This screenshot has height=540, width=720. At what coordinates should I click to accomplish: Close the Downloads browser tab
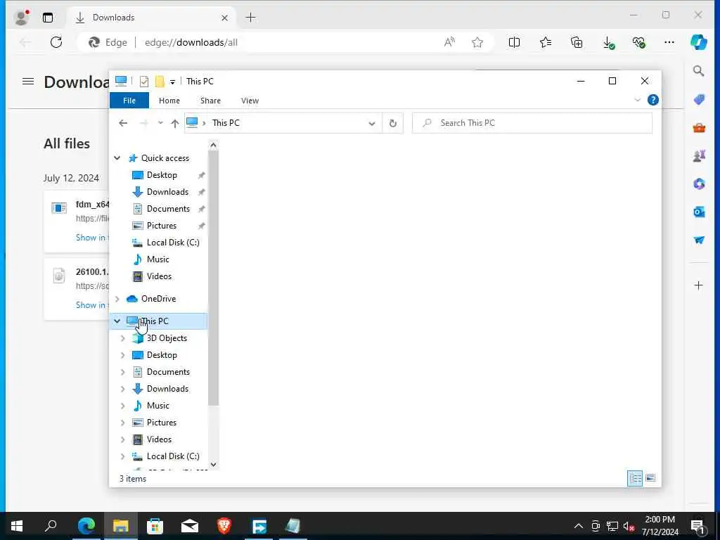coord(224,18)
